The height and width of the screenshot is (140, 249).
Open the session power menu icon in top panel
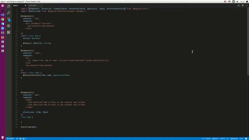[247, 2]
